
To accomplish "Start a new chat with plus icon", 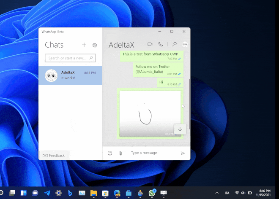I will click(x=84, y=45).
